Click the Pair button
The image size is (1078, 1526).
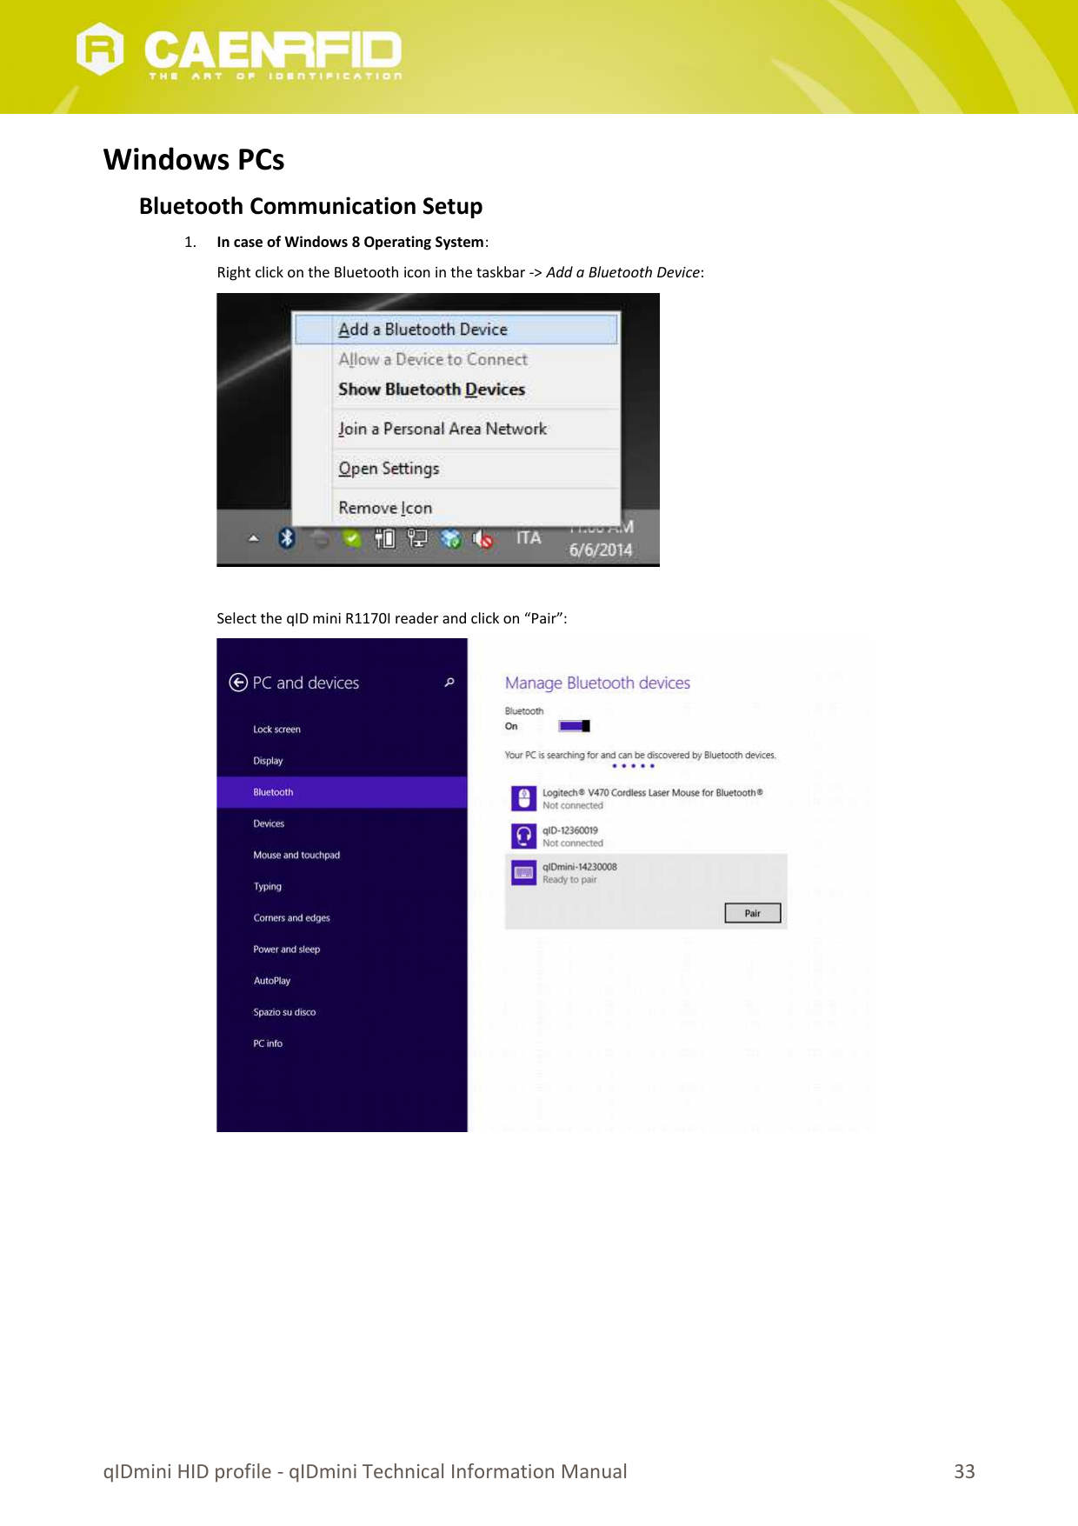[x=753, y=913]
